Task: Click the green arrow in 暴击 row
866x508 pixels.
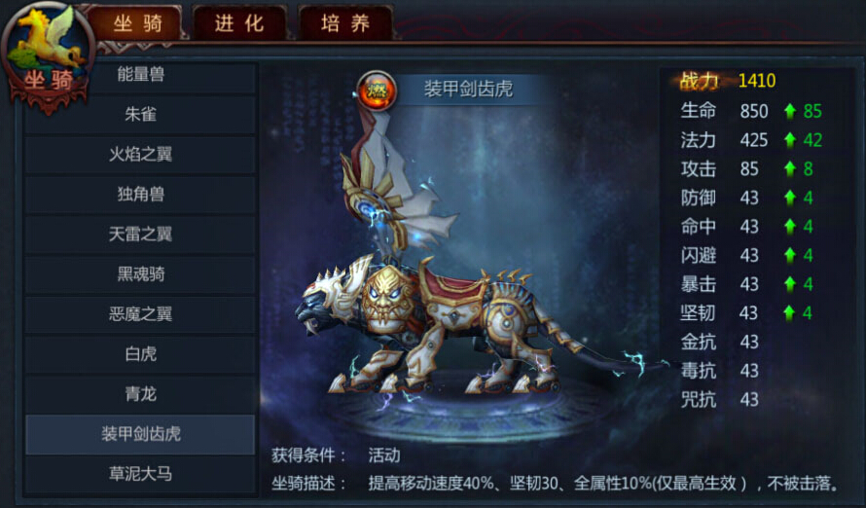Action: [x=790, y=284]
